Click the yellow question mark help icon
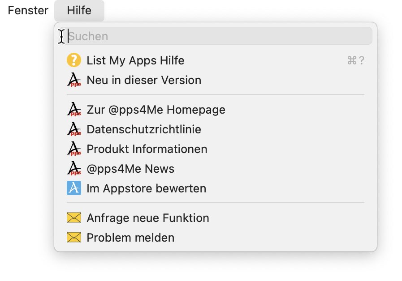 (x=74, y=60)
